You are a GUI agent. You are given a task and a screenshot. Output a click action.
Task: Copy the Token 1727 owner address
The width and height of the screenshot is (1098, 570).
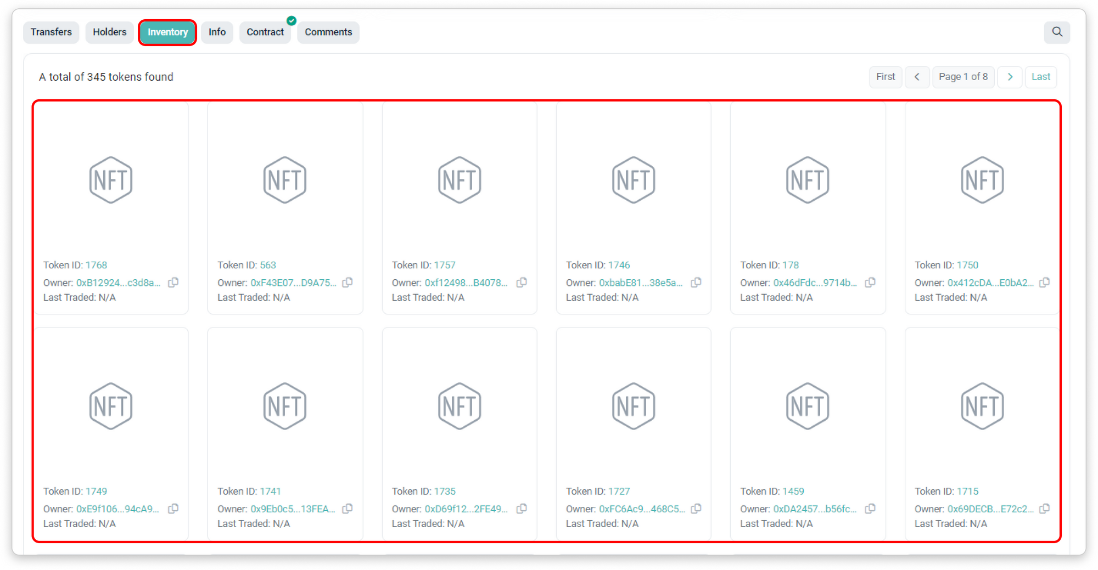[x=696, y=509]
